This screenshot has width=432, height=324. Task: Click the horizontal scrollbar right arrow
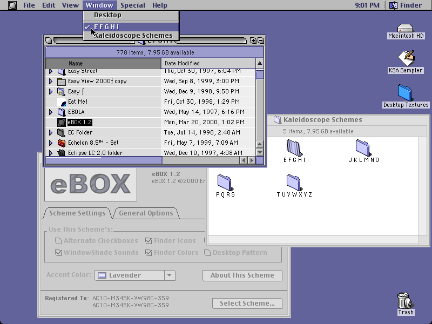point(252,160)
